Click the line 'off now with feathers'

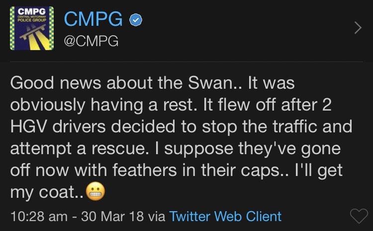click(175, 170)
